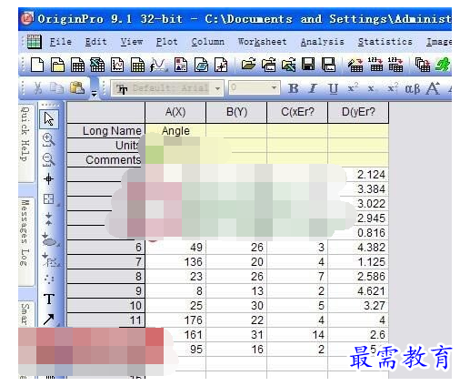
Task: Create a New Workbook from toolbar
Action: coord(77,65)
